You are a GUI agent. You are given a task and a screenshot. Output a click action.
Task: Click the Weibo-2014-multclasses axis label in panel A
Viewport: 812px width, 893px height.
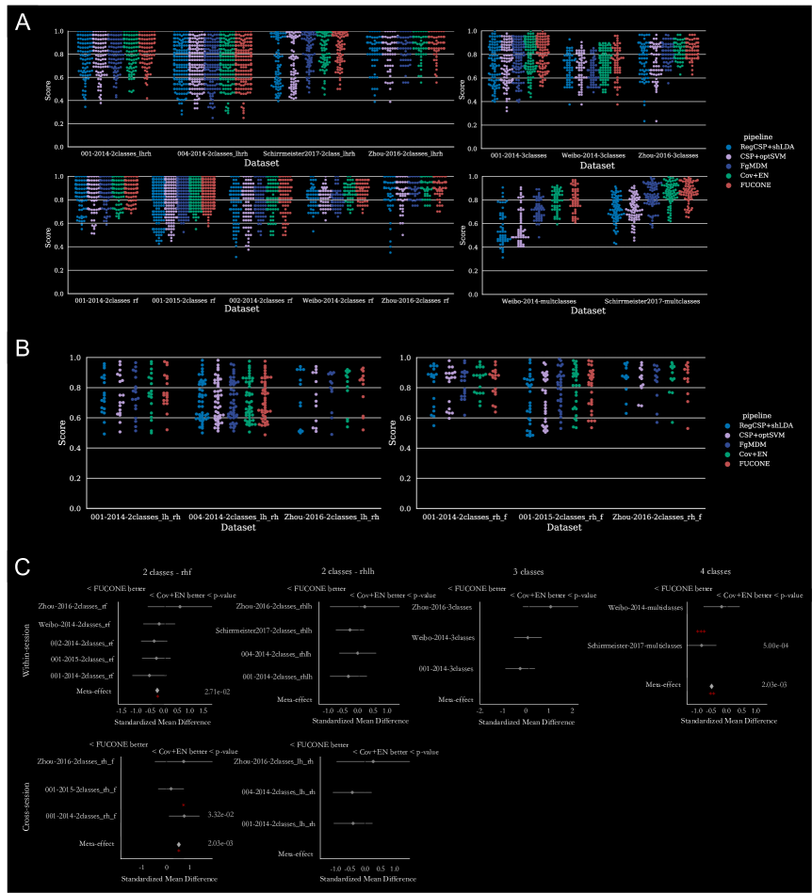539,301
